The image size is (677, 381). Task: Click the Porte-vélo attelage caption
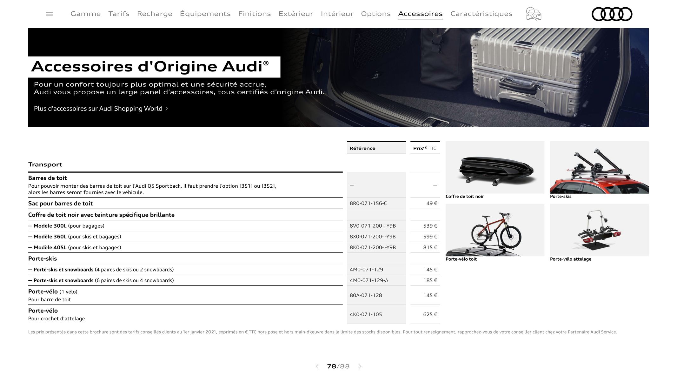(570, 259)
